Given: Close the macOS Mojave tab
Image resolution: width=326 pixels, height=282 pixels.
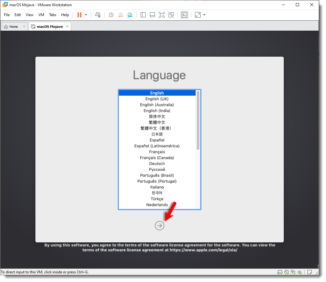Looking at the screenshot, I should pyautogui.click(x=67, y=27).
